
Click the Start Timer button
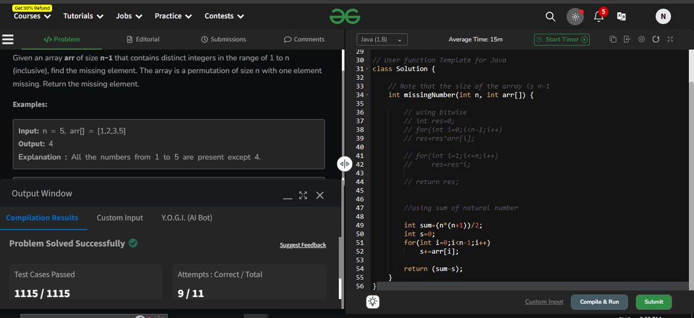pos(562,39)
